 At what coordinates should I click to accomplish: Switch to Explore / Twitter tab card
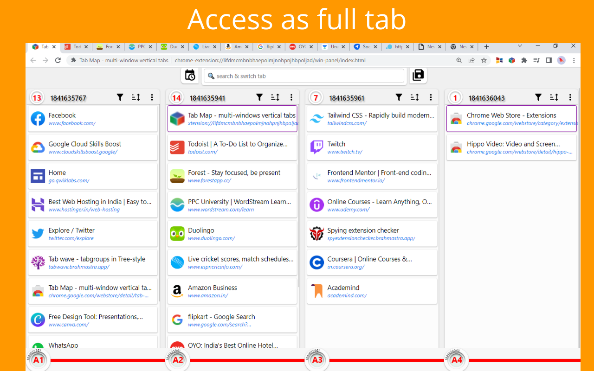click(x=93, y=234)
